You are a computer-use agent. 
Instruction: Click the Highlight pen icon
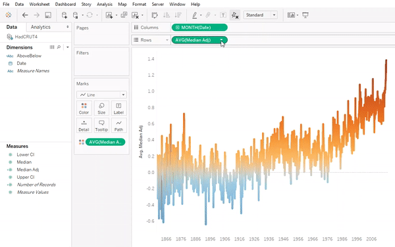[x=194, y=15]
